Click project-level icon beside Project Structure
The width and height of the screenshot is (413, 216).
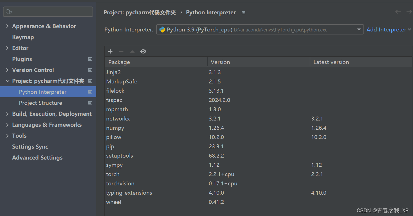[90, 103]
